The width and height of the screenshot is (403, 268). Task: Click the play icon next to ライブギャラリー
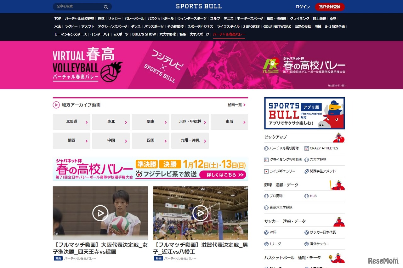click(x=266, y=171)
